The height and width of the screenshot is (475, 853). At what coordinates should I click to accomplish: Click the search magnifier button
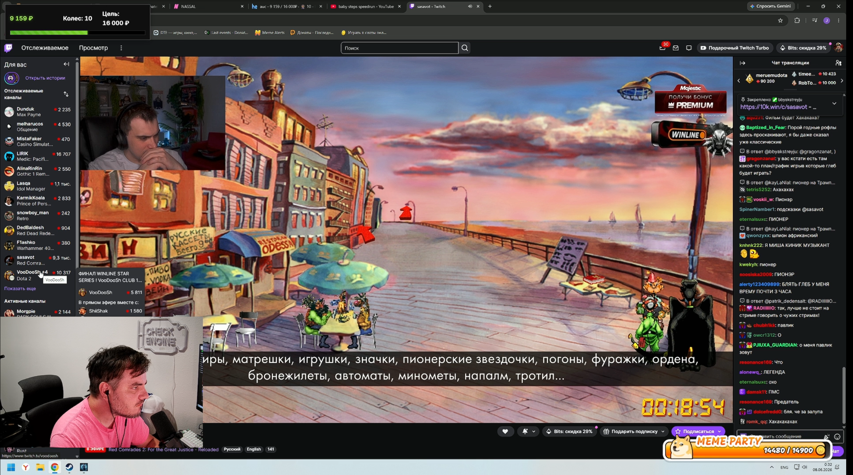(x=465, y=48)
